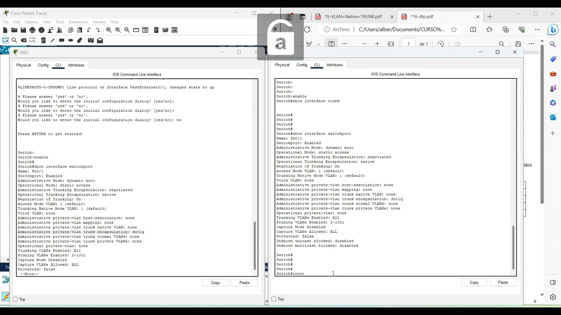
Task: Click the PDF search magnifier icon
Action: pos(502,44)
